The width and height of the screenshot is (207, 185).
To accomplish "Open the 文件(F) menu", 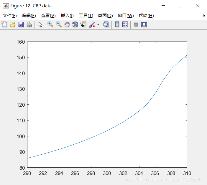I will 10,16.
